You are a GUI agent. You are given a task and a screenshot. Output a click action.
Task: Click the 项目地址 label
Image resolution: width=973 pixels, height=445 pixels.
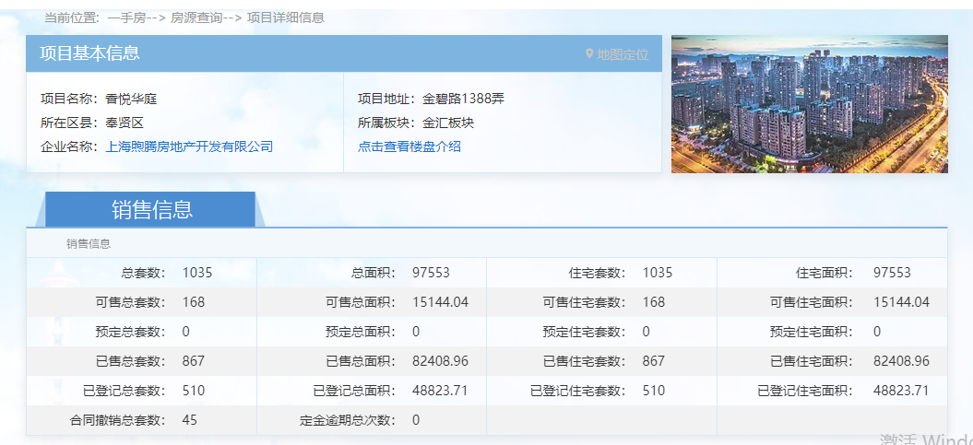coord(386,99)
